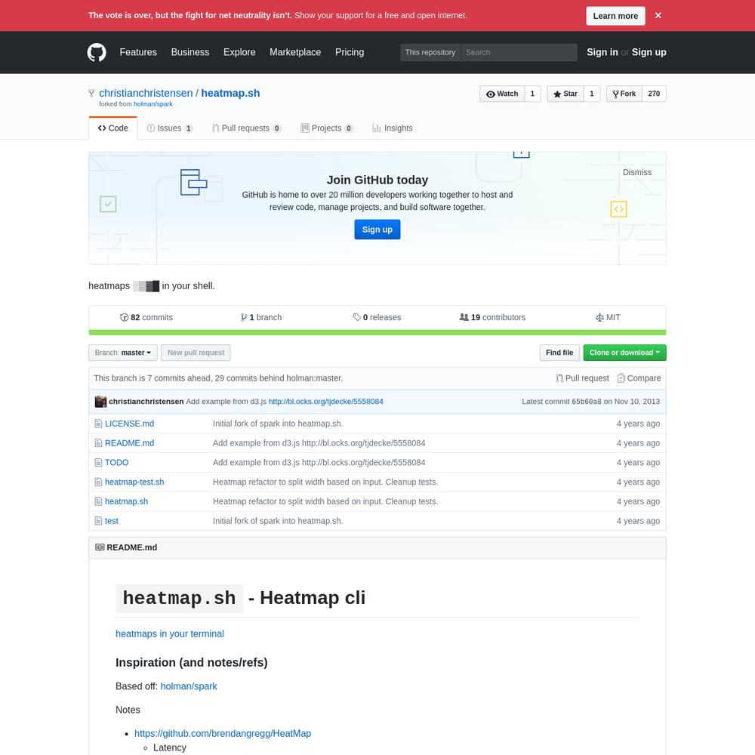The image size is (755, 755).
Task: Click the README.md section header
Action: 377,547
